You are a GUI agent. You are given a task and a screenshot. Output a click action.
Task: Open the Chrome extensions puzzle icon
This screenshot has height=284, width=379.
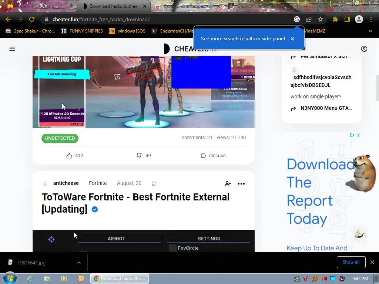pyautogui.click(x=335, y=19)
